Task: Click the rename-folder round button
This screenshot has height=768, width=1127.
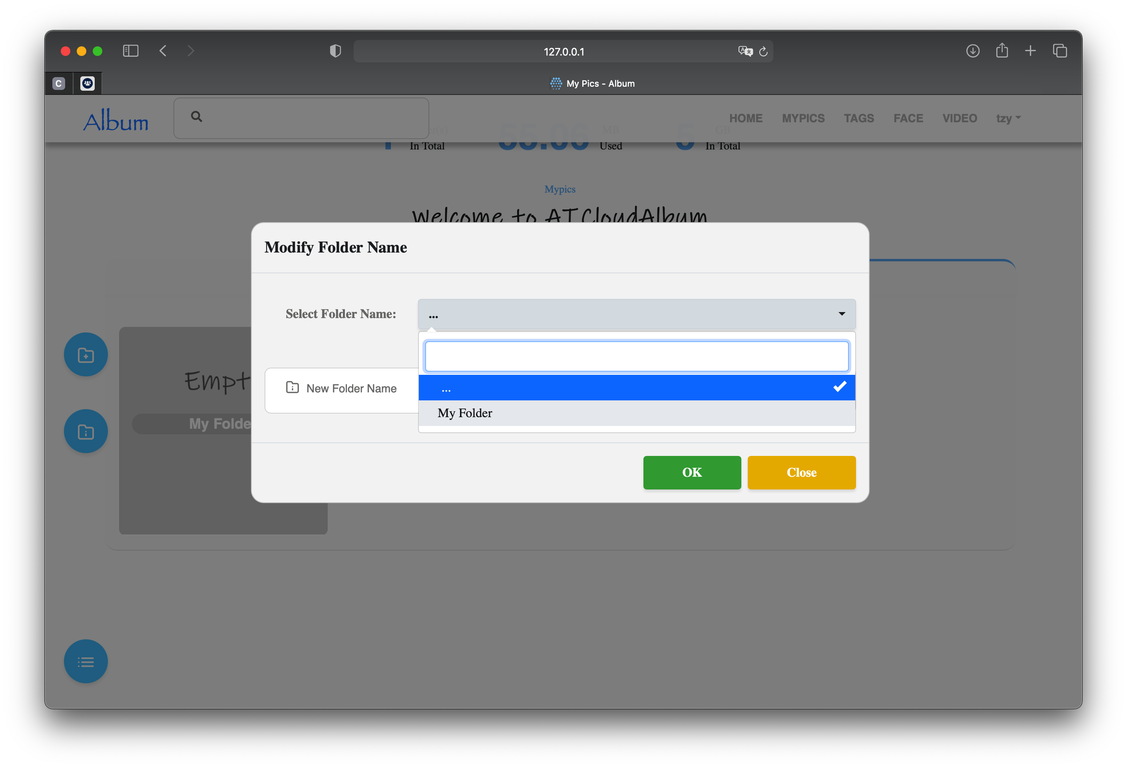Action: tap(86, 431)
